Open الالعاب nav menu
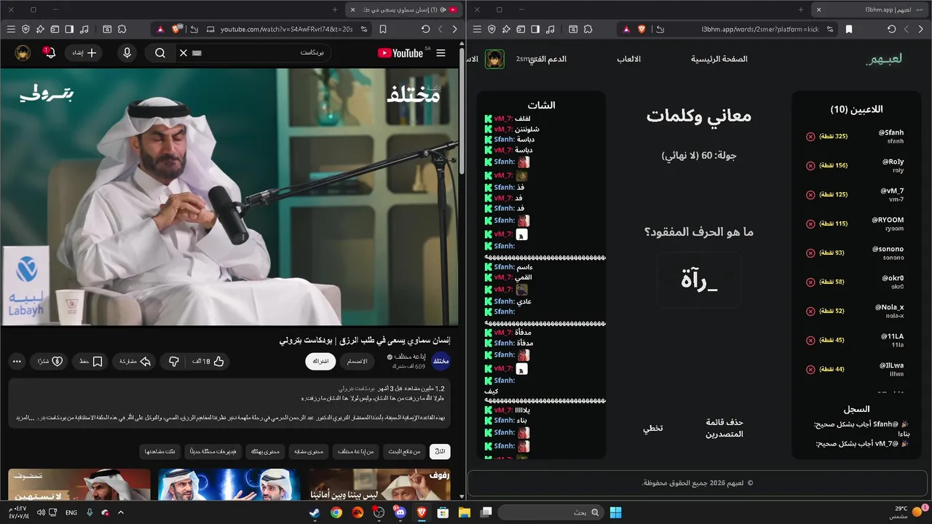This screenshot has height=524, width=932. pos(629,59)
